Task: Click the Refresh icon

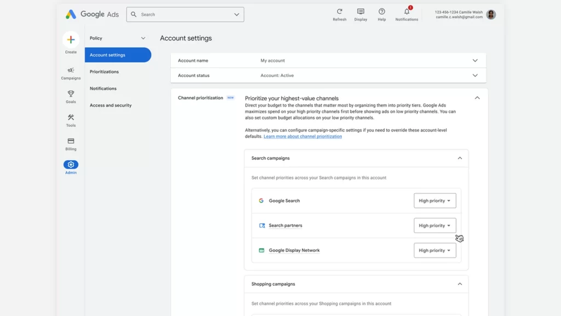Action: click(x=340, y=12)
